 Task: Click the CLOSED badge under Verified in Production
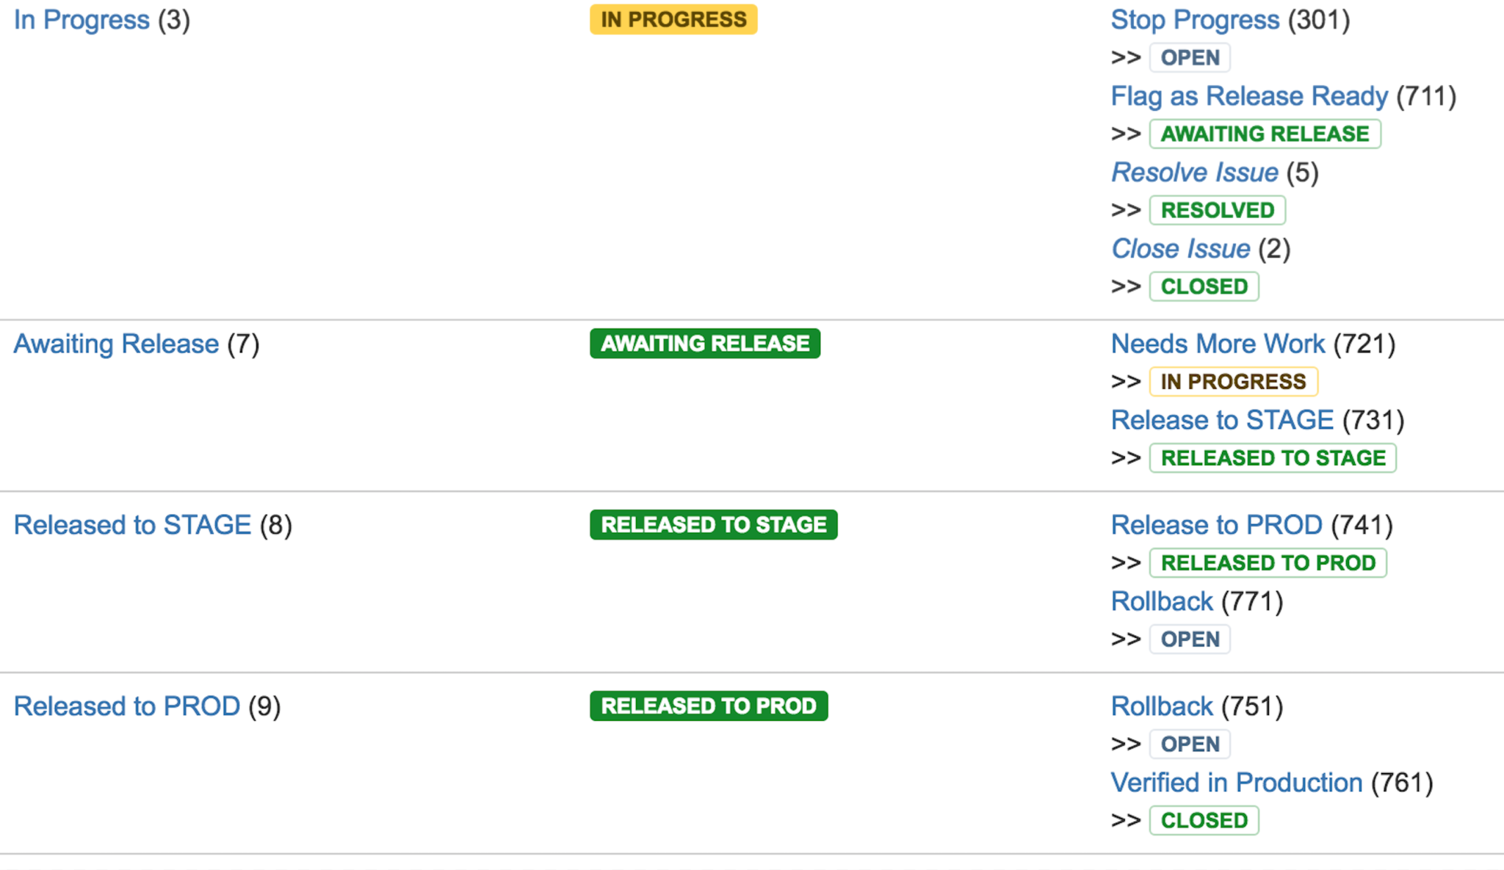[x=1204, y=820]
